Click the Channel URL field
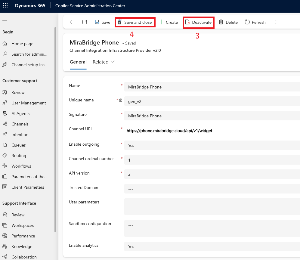Image resolution: width=300 pixels, height=260 pixels. click(211, 131)
